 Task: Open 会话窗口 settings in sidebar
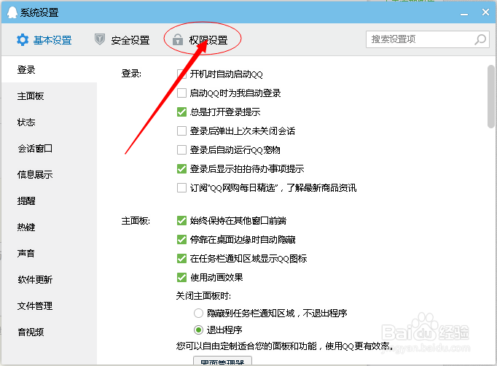49,149
